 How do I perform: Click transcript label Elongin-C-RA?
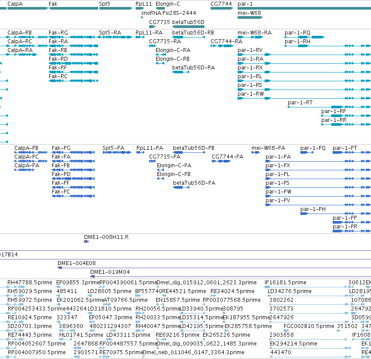173,50
